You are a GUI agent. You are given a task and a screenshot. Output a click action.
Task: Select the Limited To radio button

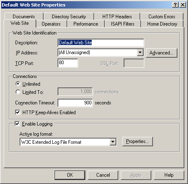pos(18,92)
